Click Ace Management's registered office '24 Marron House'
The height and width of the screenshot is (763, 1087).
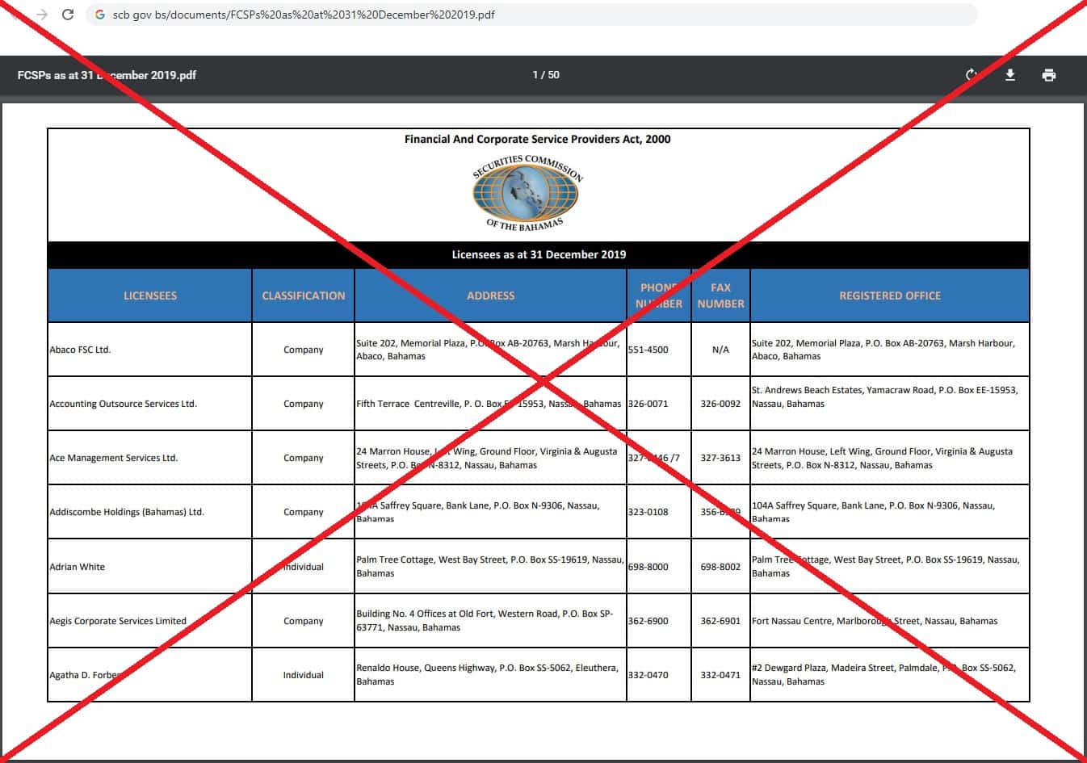pyautogui.click(x=882, y=458)
